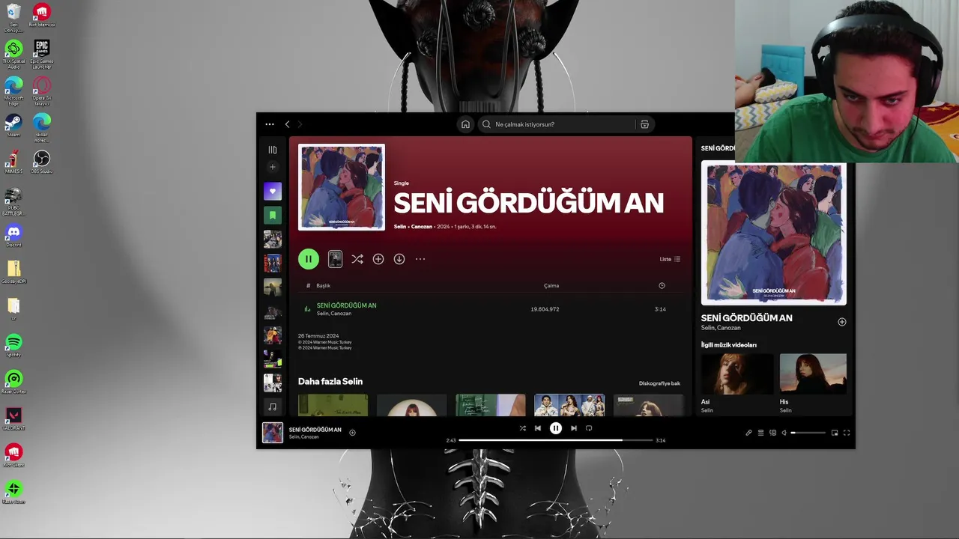Open the lyrics microphone icon
Image resolution: width=959 pixels, height=539 pixels.
pyautogui.click(x=748, y=433)
